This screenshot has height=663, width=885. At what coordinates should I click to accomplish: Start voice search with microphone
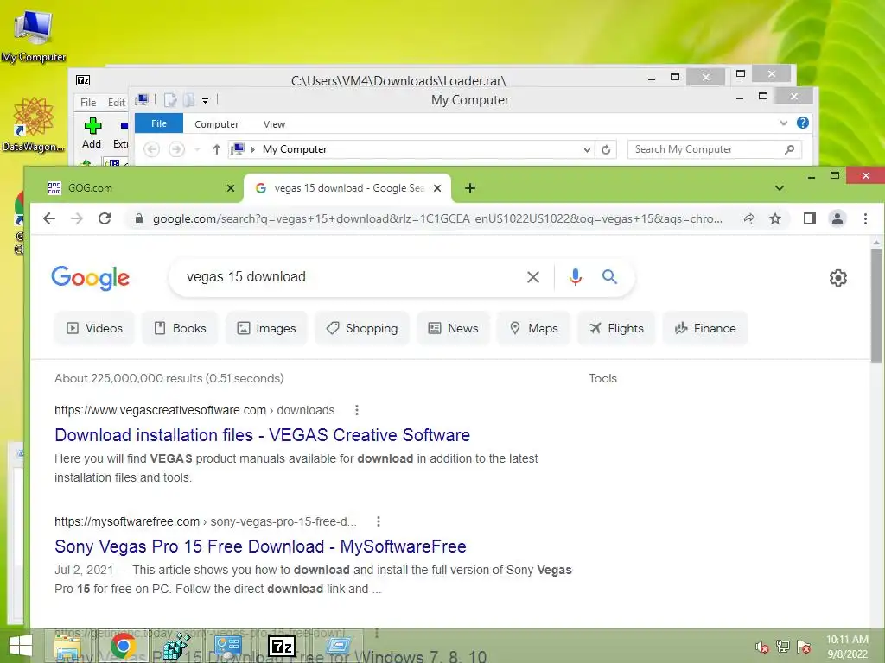(x=575, y=277)
